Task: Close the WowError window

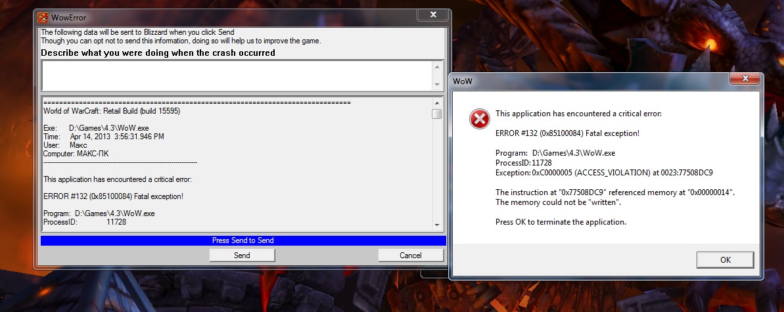Action: 432,16
